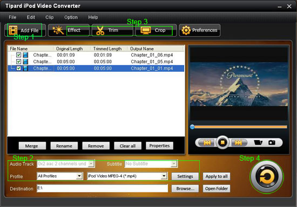Click the stop playback button

(222, 142)
